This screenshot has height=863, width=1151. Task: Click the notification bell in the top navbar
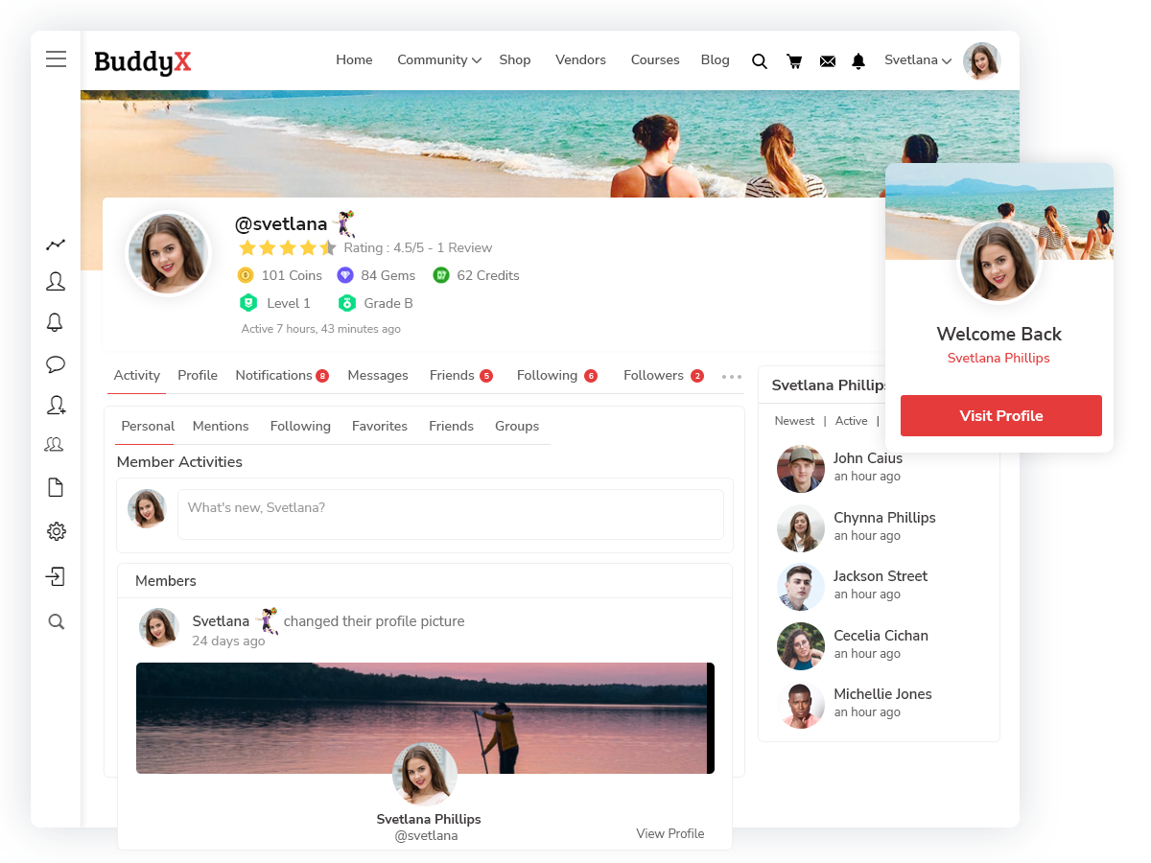click(x=857, y=60)
